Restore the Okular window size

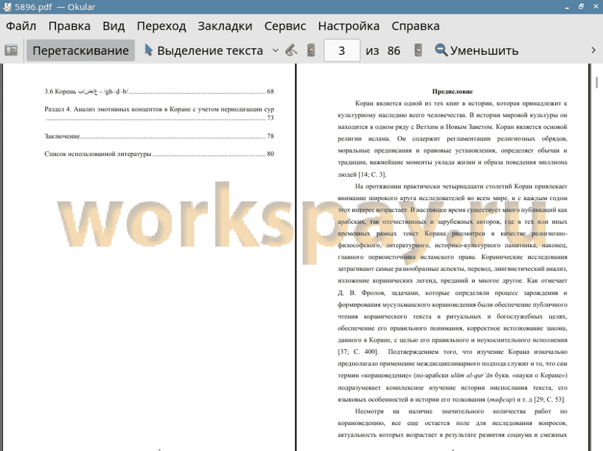click(581, 7)
